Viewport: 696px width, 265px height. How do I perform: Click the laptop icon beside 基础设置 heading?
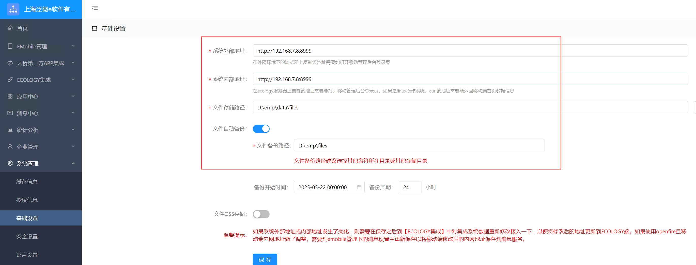[x=95, y=29]
